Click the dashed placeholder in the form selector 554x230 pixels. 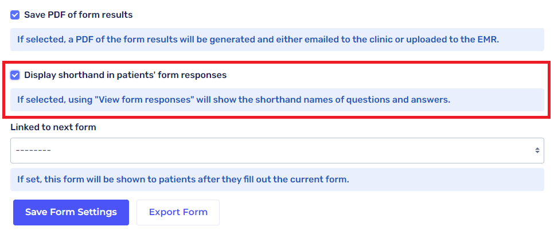(33, 150)
